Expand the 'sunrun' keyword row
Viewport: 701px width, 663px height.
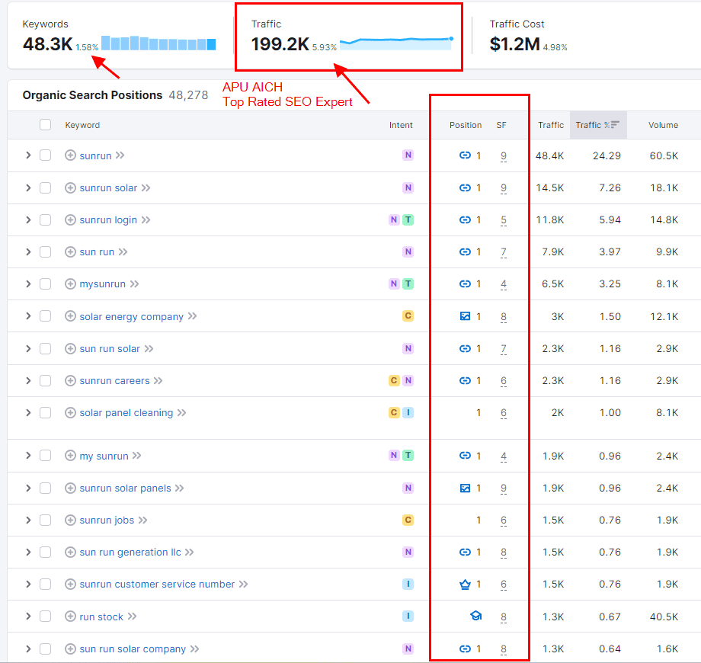[28, 155]
